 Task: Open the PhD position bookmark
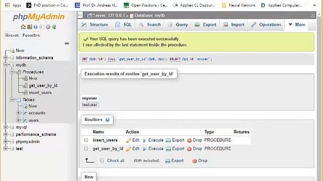[x=47, y=5]
